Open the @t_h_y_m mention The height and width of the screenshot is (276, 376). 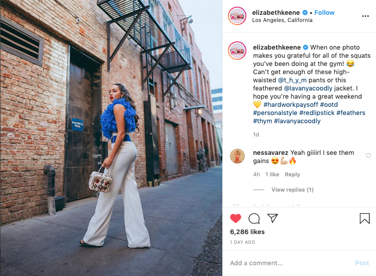point(293,80)
